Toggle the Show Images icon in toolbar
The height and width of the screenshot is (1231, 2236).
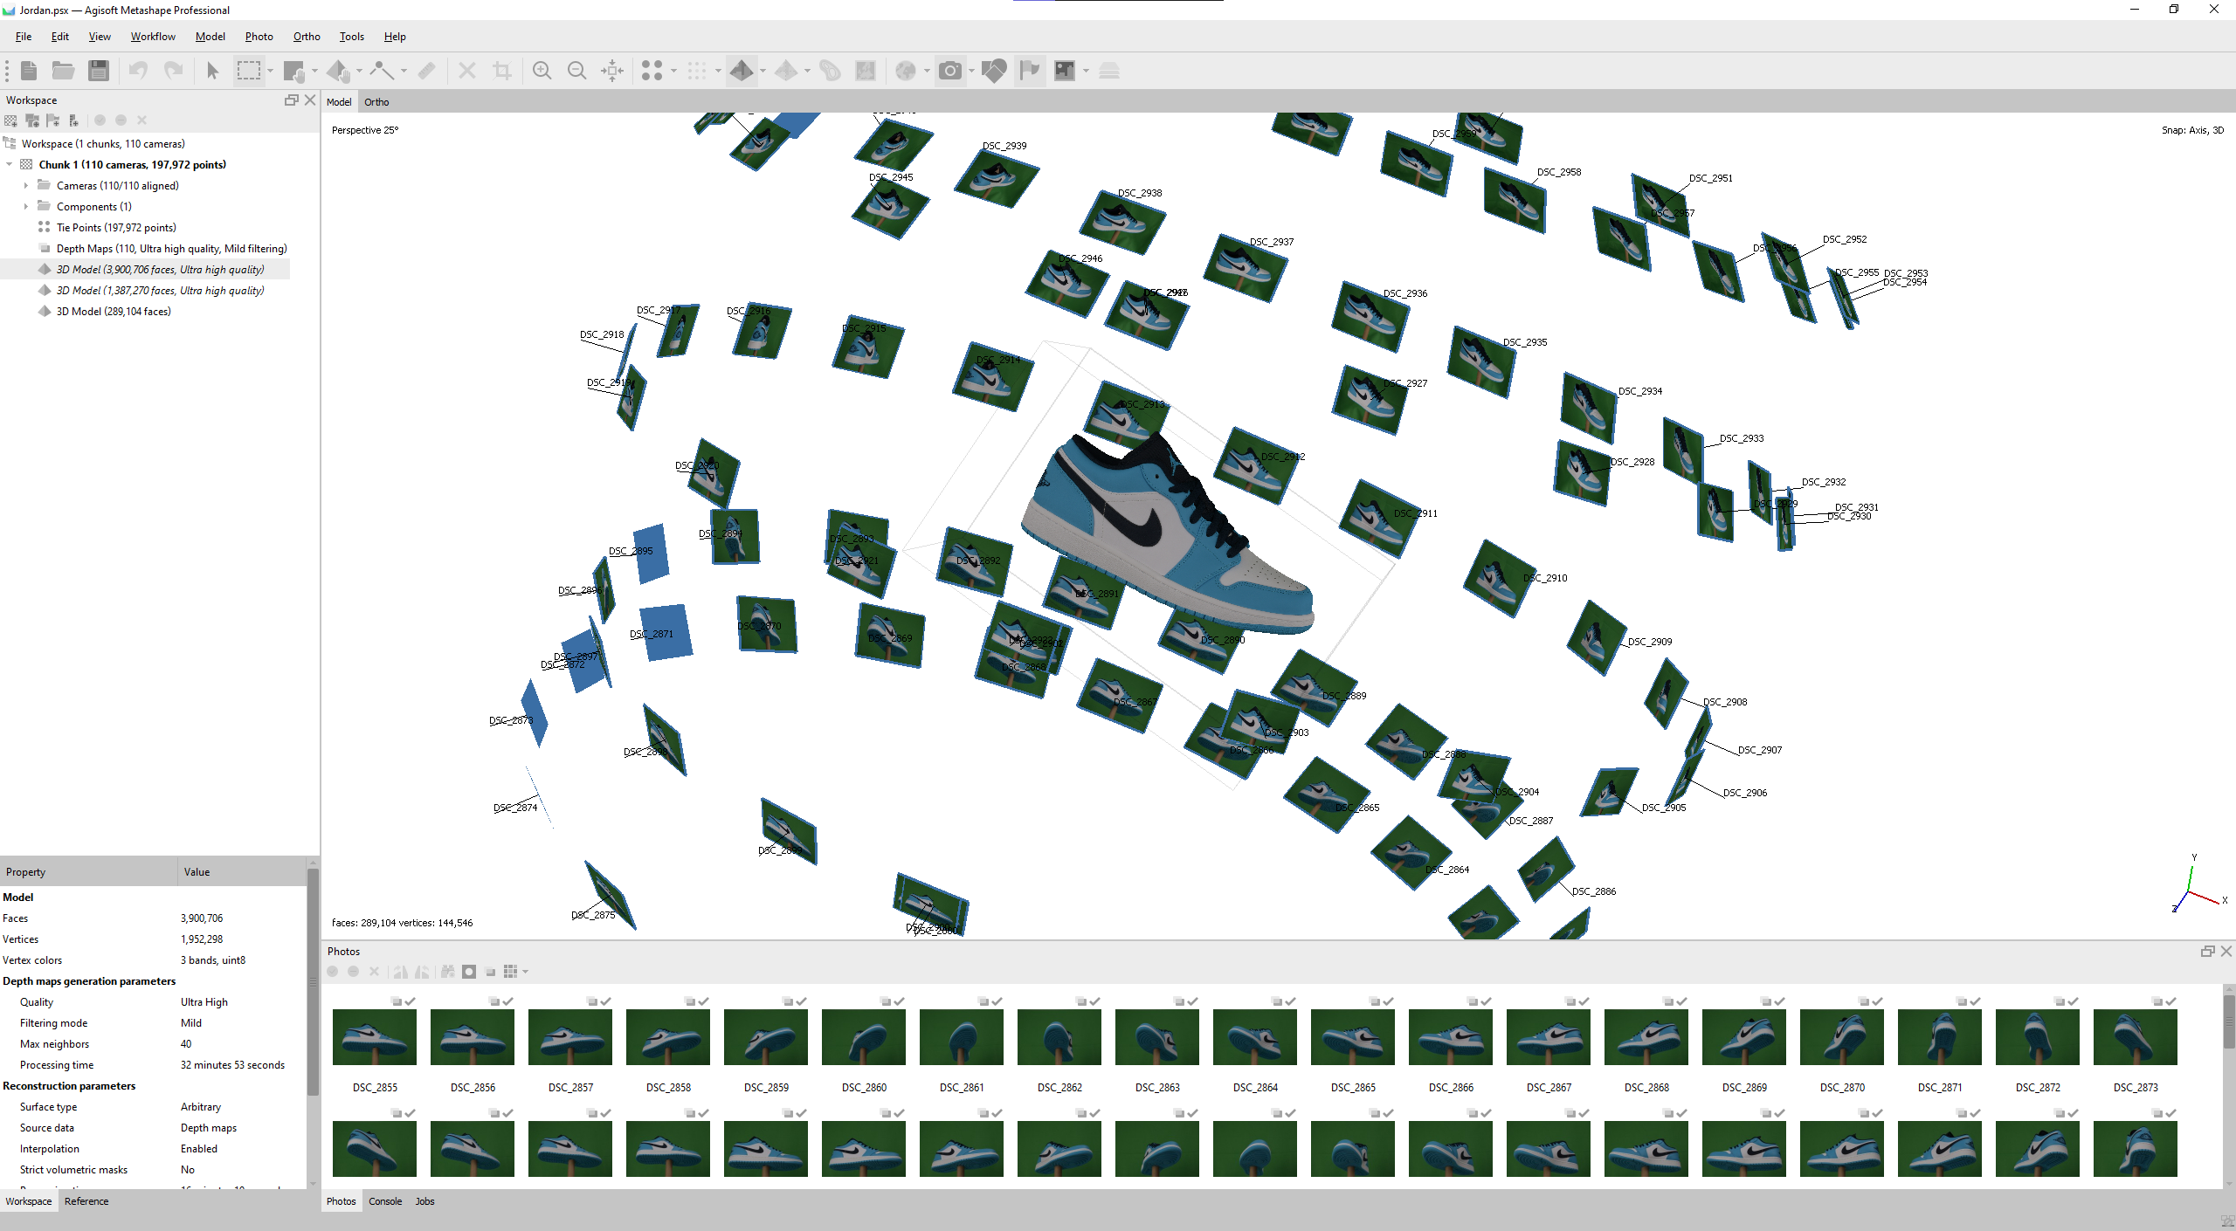[x=1064, y=71]
